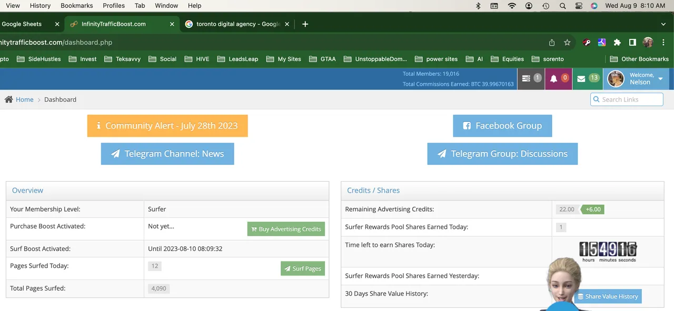Focus the Search Links input field
The width and height of the screenshot is (674, 311).
(627, 99)
